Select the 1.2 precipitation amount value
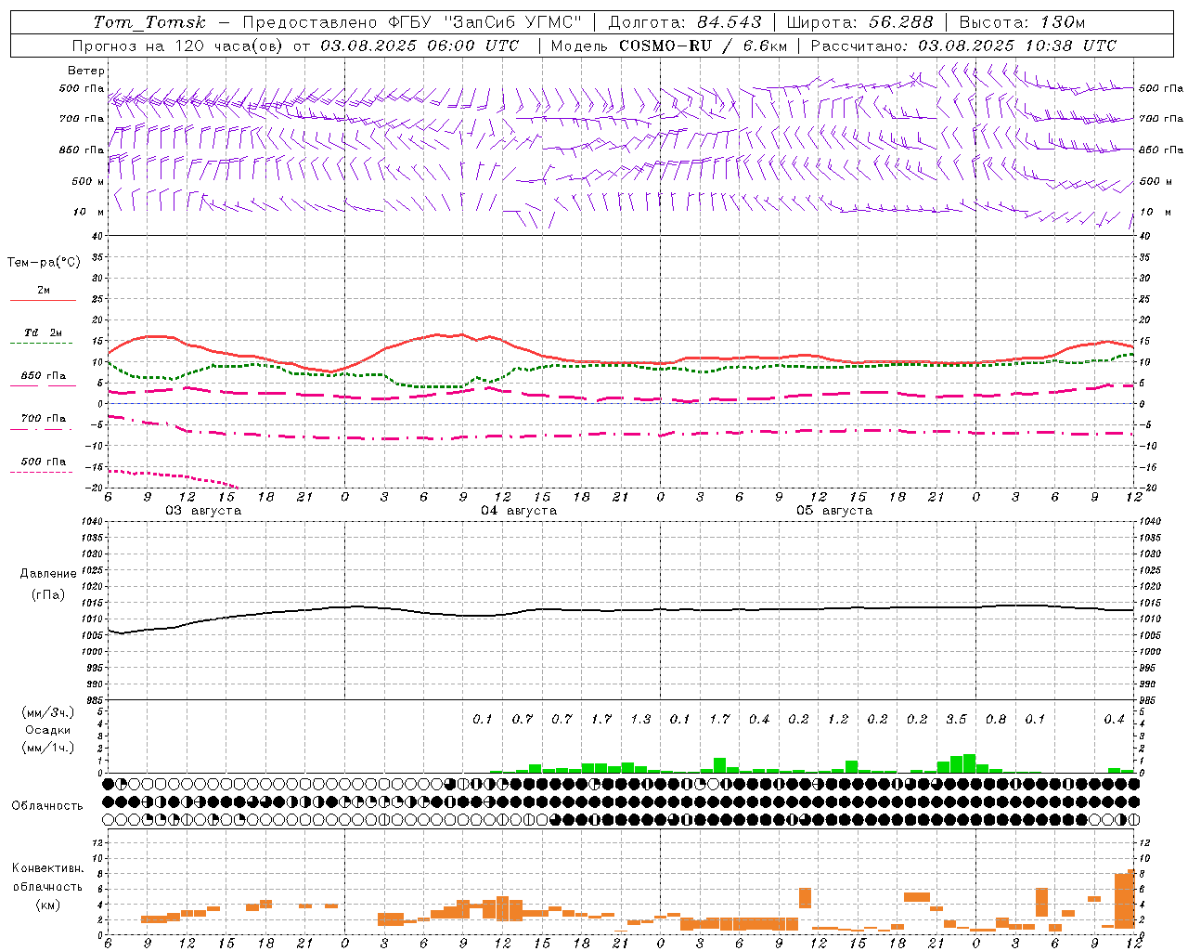The width and height of the screenshot is (1188, 951). coord(838,720)
